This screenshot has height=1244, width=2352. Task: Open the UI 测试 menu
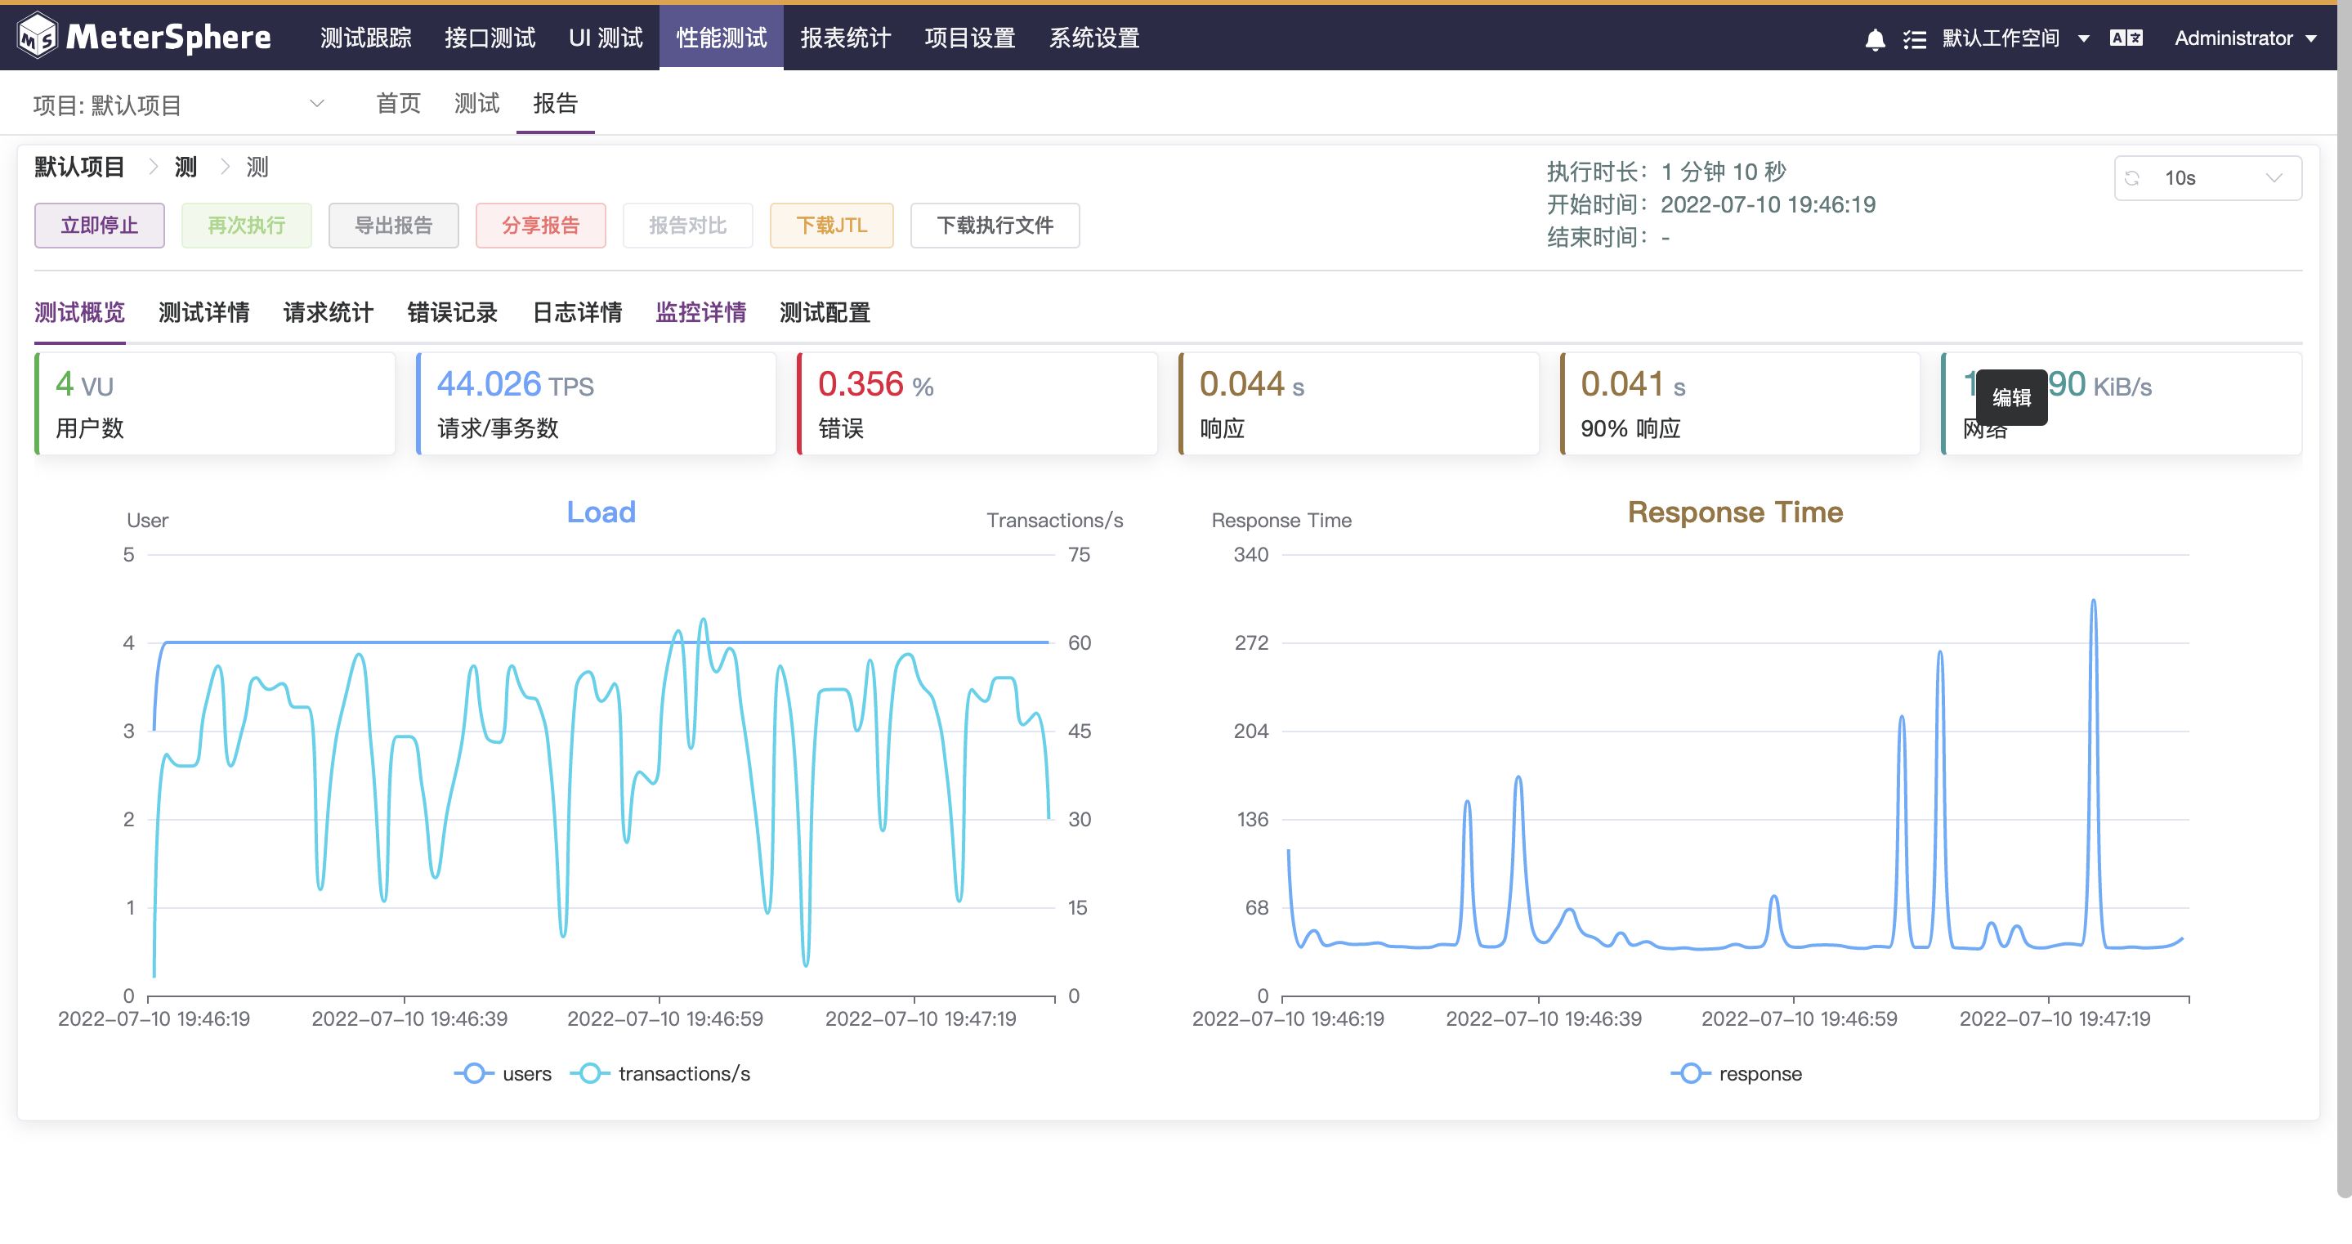tap(606, 38)
